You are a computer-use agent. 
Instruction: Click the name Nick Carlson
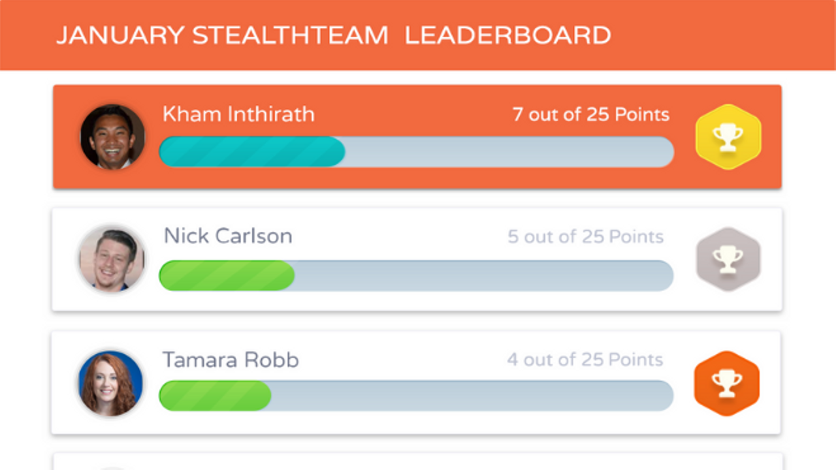tap(227, 236)
